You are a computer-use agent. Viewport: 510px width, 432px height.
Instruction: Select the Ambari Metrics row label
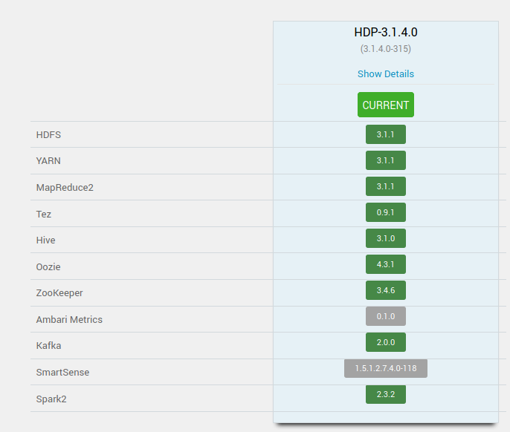[69, 319]
